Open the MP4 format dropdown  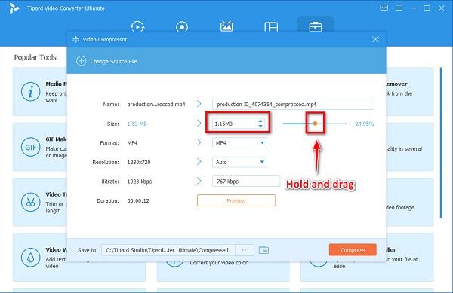coord(239,143)
